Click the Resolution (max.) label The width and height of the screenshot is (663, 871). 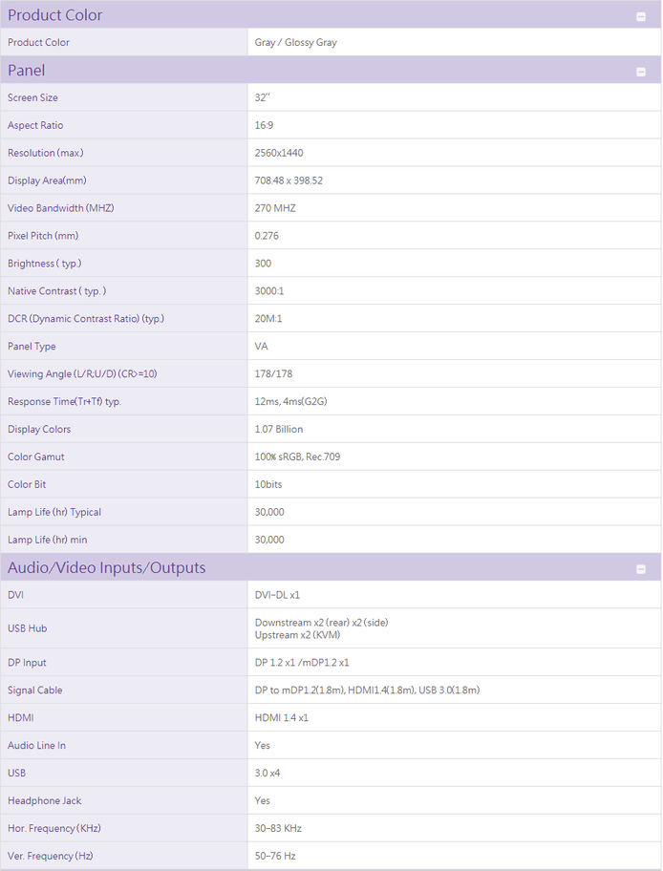click(x=46, y=153)
